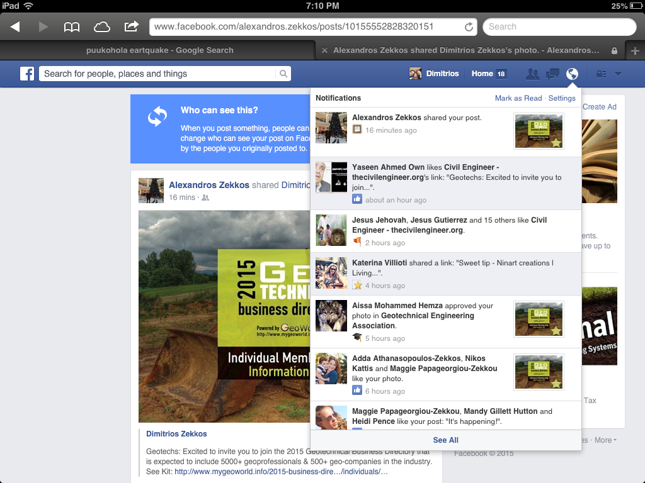Click Alexandros Zekkos avatar in notification list
645x483 pixels.
tap(331, 128)
